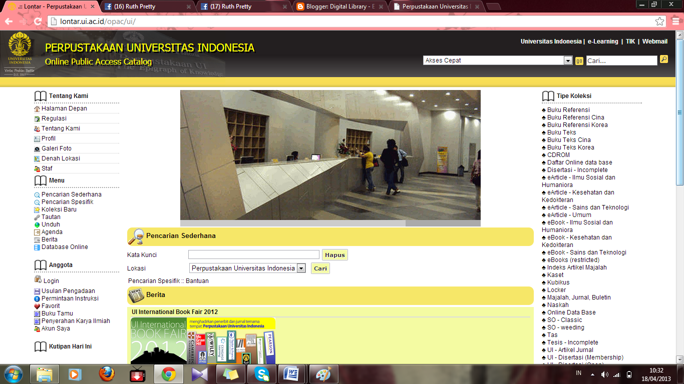Open Galeri Foto via its camera icon
This screenshot has width=684, height=384.
click(37, 148)
